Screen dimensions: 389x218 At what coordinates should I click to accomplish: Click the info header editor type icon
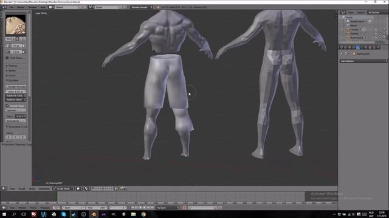[4, 7]
